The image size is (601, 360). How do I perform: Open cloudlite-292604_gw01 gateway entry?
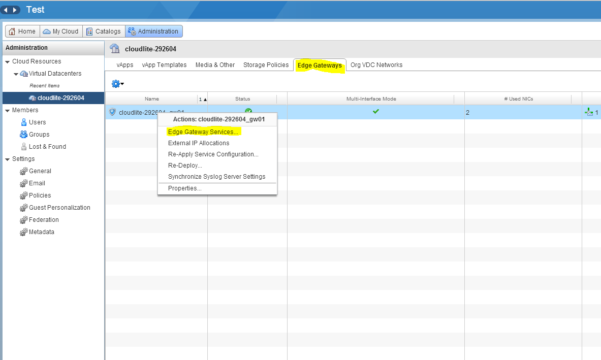(145, 112)
